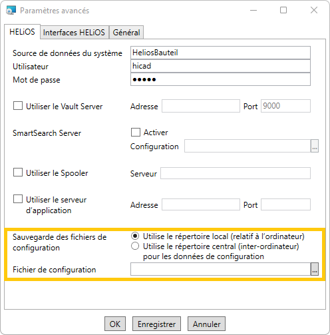The image size is (330, 335).
Task: Click the Mot de passe field
Action: coord(220,79)
